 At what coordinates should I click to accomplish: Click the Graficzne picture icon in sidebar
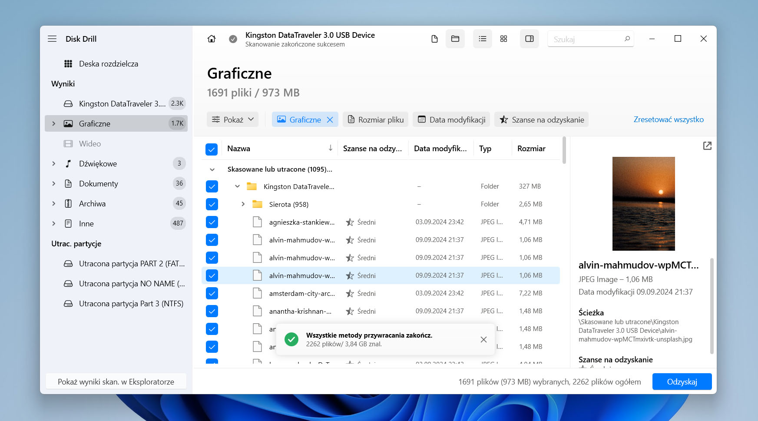(68, 123)
